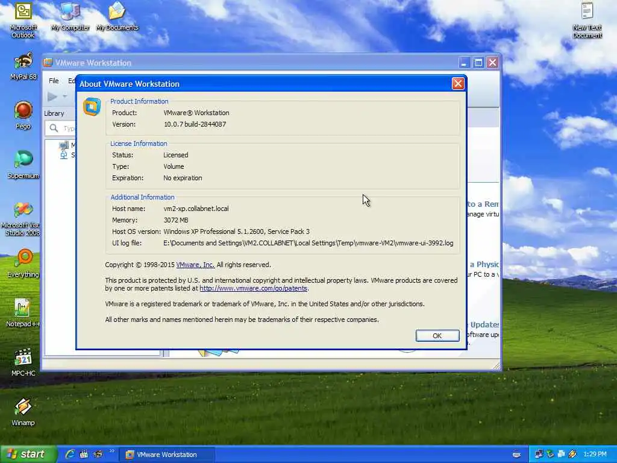617x463 pixels.
Task: Click the VMware Workstation title bar icon
Action: click(x=48, y=63)
